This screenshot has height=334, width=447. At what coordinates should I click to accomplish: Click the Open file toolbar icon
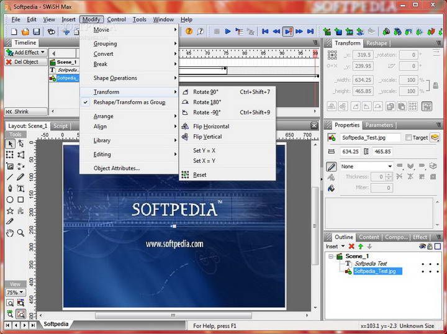point(25,31)
